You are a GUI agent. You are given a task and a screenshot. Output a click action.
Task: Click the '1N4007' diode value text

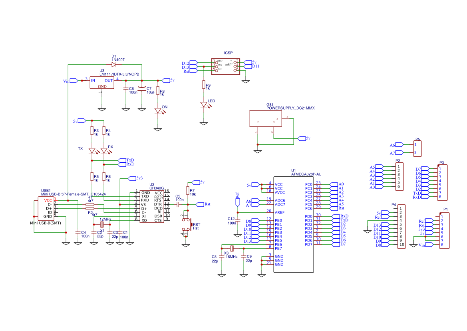pyautogui.click(x=118, y=60)
